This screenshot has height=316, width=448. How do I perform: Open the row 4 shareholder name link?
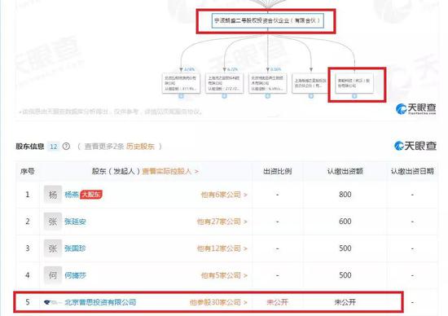[75, 275]
